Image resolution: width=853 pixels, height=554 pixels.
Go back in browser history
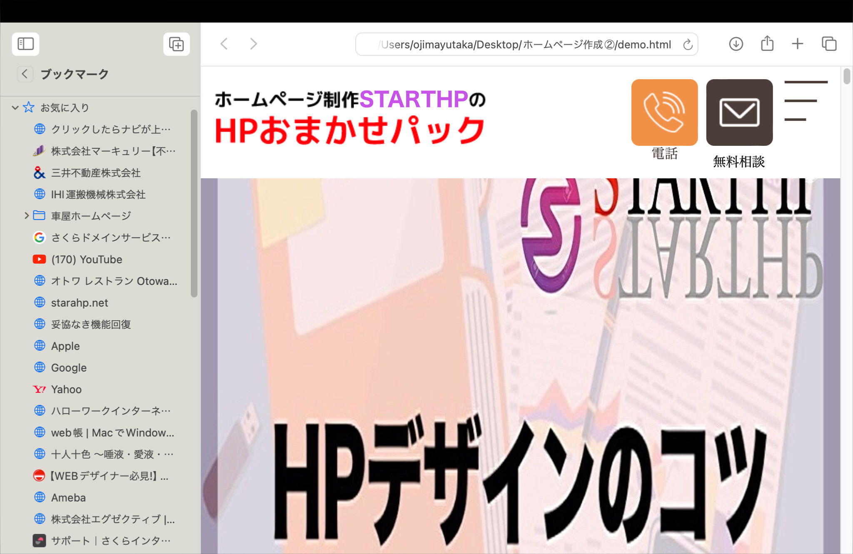coord(224,44)
